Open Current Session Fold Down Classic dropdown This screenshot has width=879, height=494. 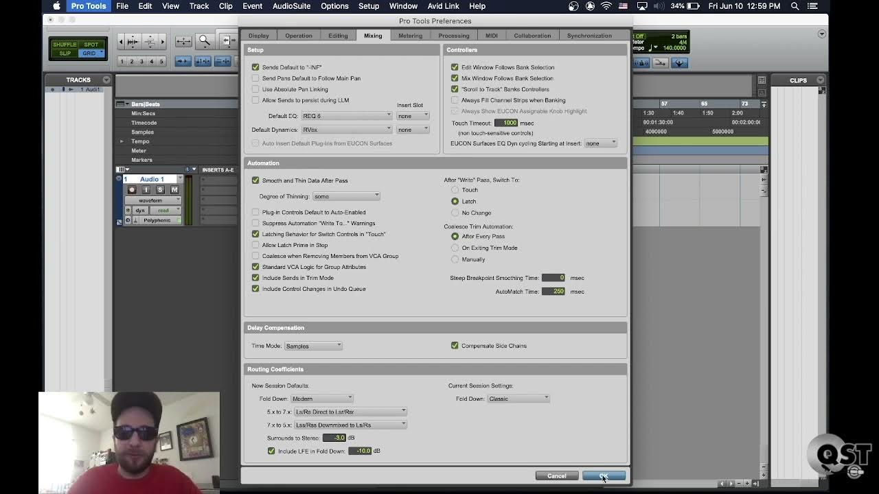pos(518,399)
